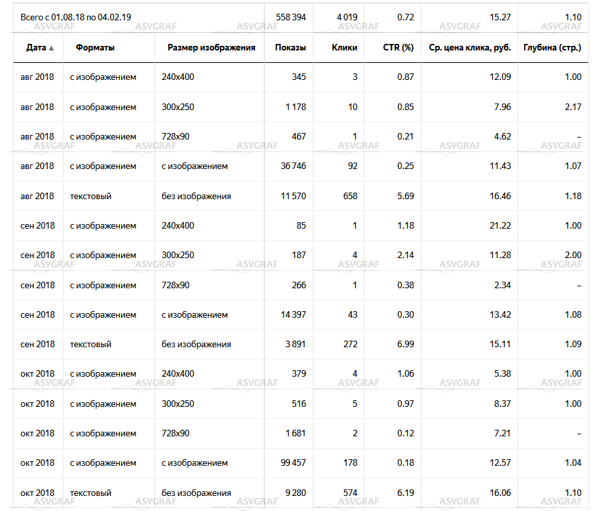Click depth value 1.08
The image size is (602, 511).
click(573, 315)
